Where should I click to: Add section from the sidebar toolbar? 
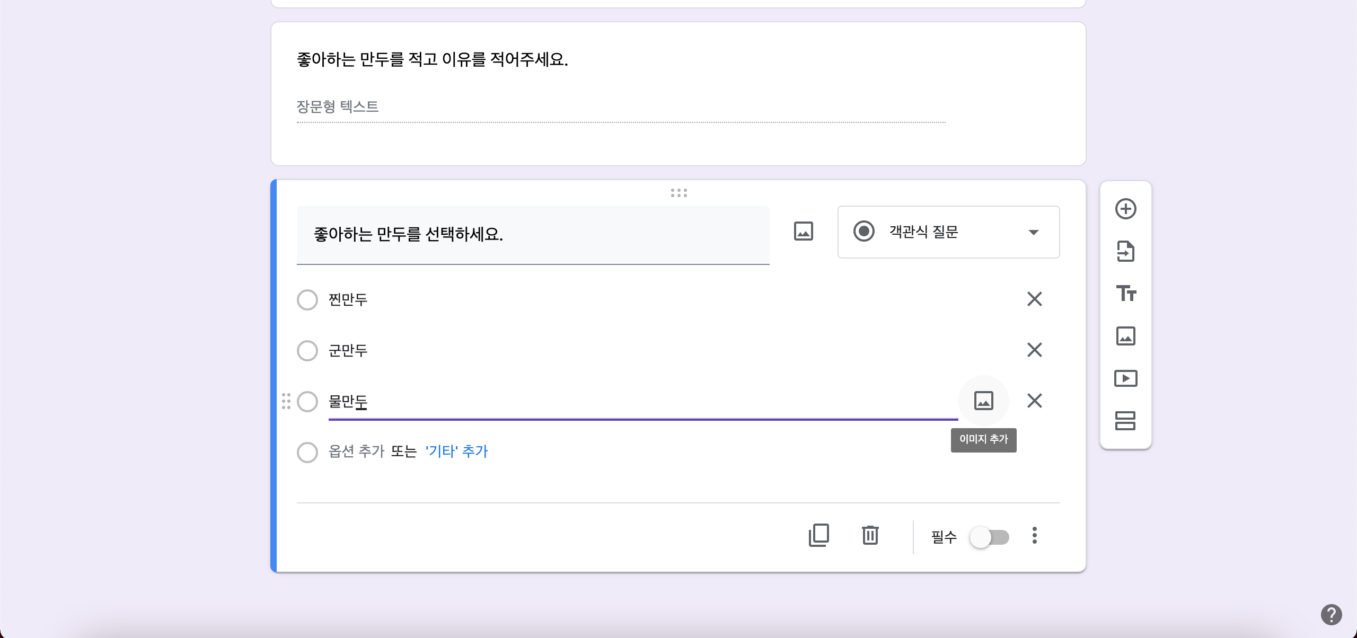1125,421
